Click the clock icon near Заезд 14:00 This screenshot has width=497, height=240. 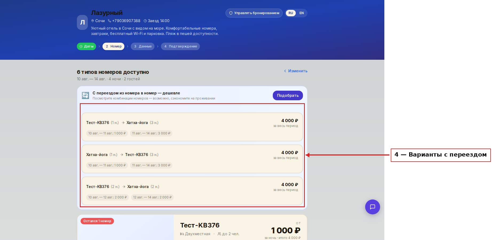click(x=145, y=21)
